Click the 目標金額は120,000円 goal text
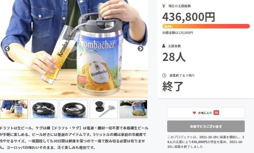This screenshot has height=153, width=254. (x=177, y=33)
